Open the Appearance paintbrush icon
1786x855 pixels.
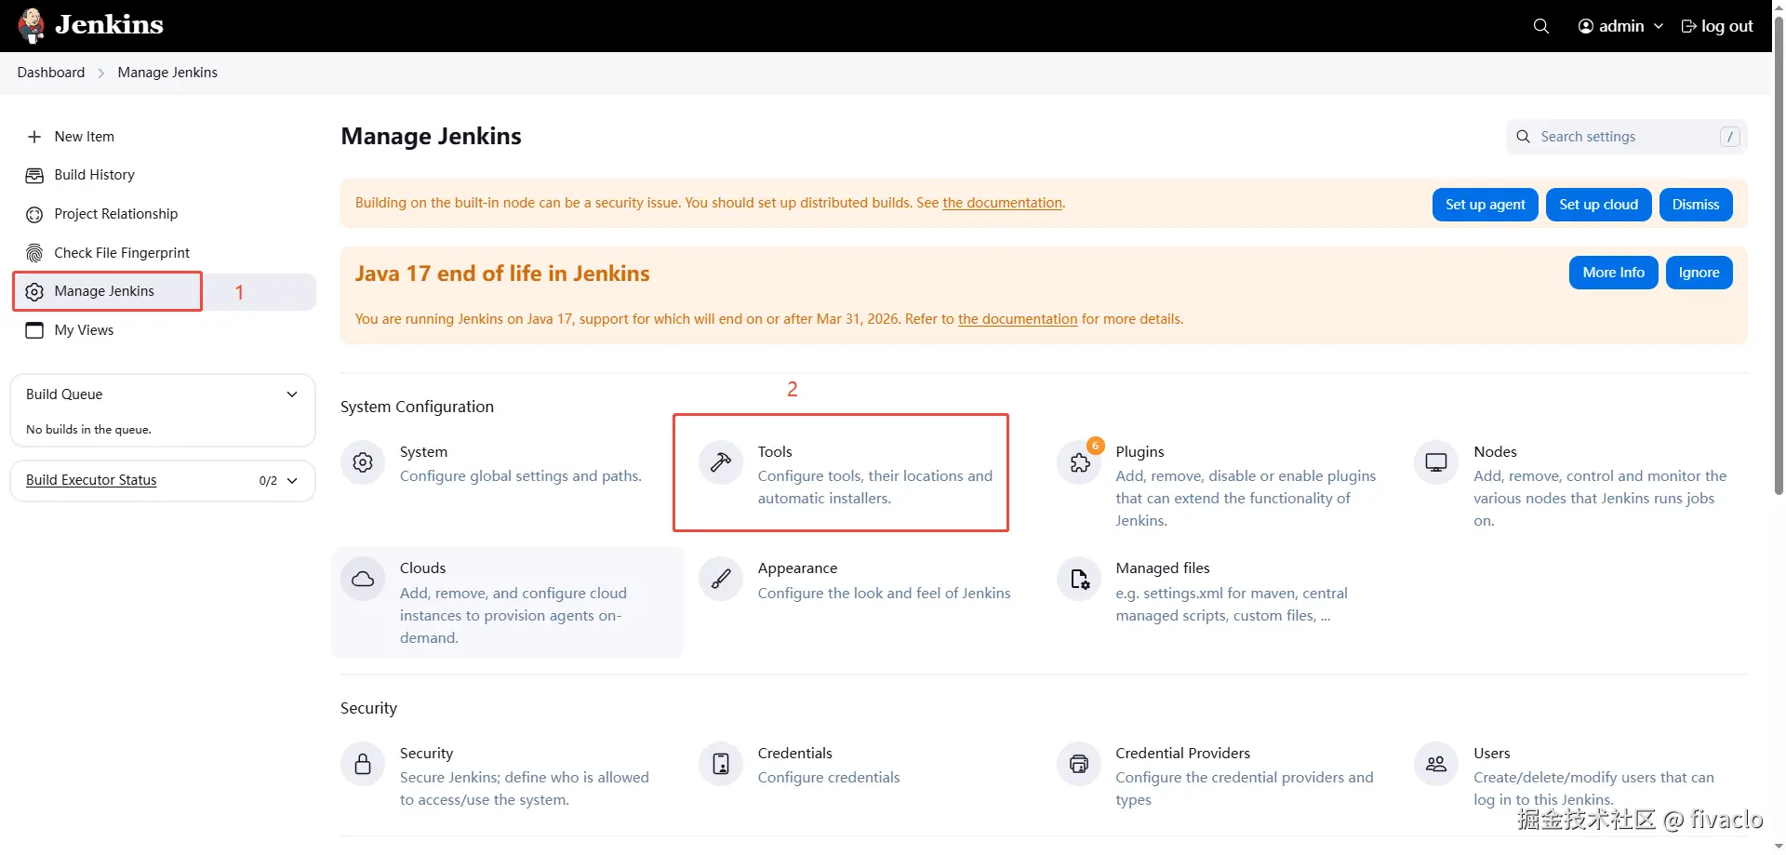pos(721,579)
